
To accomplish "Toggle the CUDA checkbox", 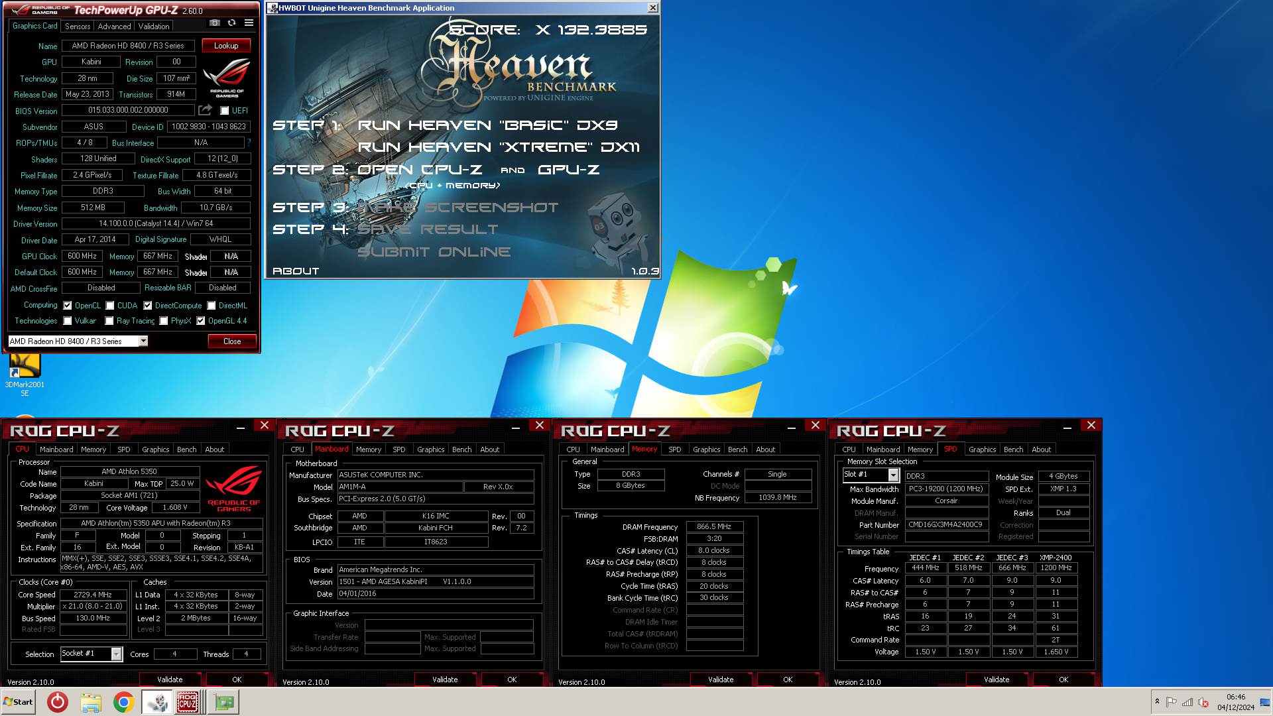I will (110, 306).
